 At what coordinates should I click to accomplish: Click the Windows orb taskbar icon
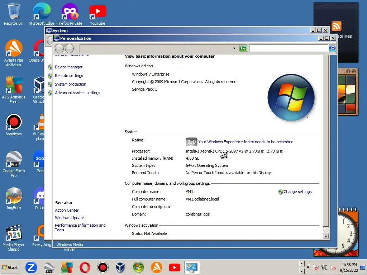pyautogui.click(x=139, y=267)
